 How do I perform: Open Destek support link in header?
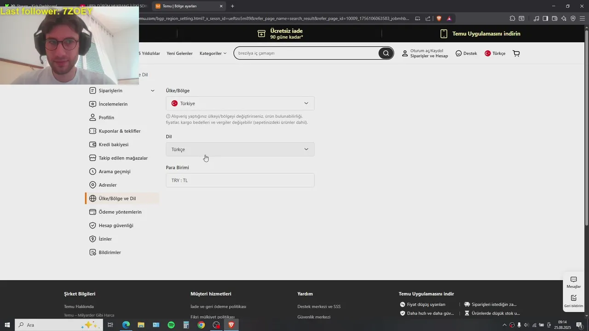(466, 53)
